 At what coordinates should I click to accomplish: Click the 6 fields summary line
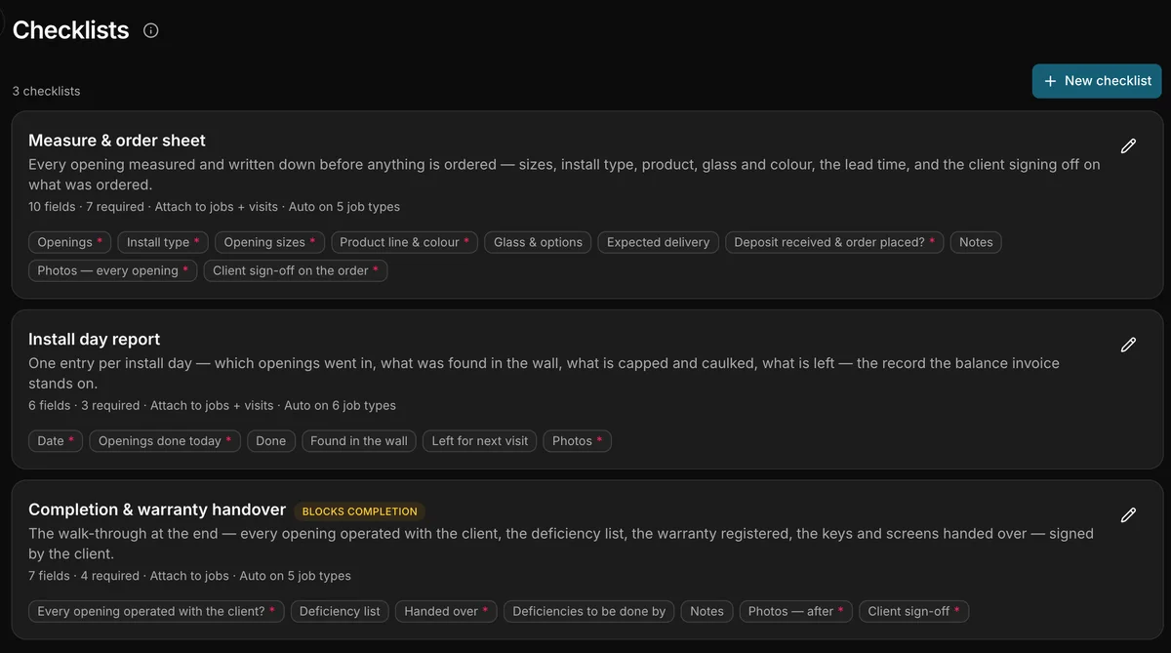(x=212, y=405)
